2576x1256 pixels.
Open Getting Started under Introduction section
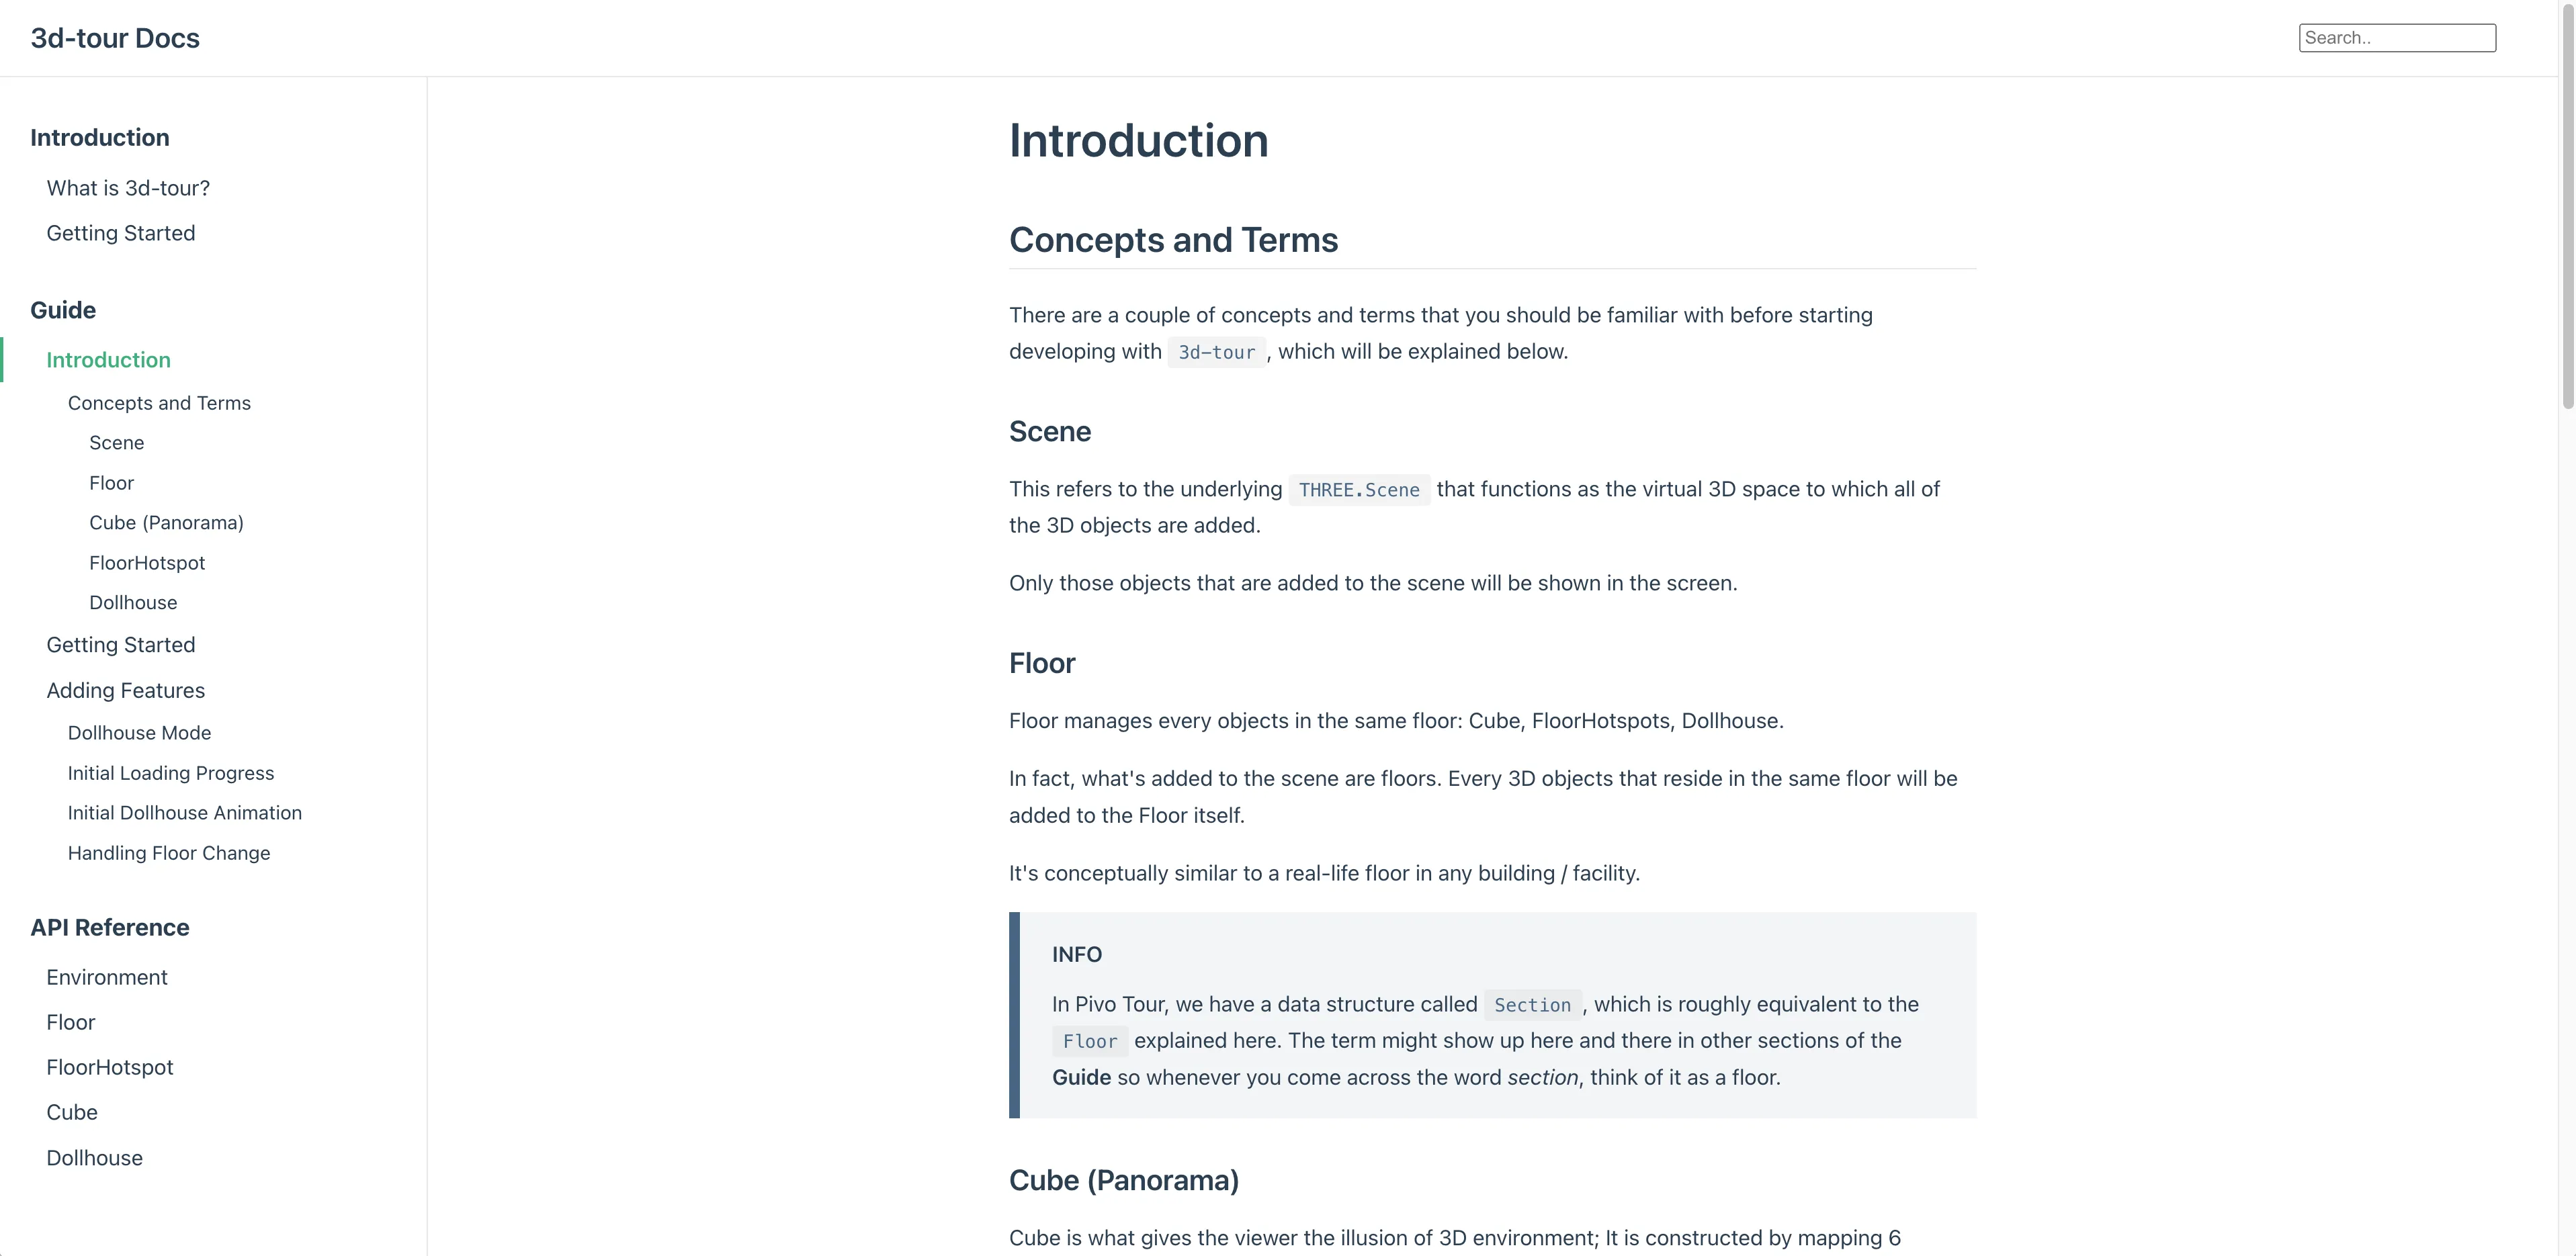click(121, 233)
